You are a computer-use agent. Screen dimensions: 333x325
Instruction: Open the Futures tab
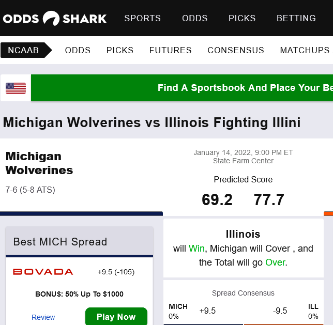tap(171, 50)
